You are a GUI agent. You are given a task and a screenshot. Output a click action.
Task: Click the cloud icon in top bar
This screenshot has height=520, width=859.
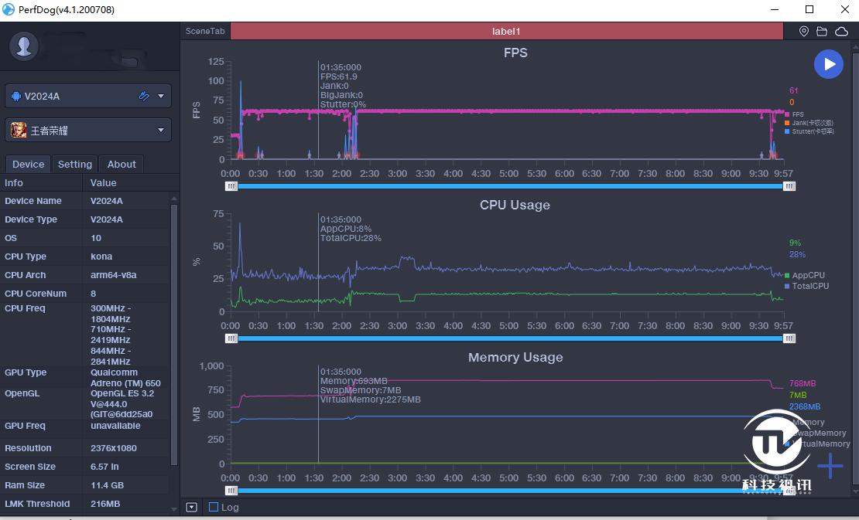[841, 32]
